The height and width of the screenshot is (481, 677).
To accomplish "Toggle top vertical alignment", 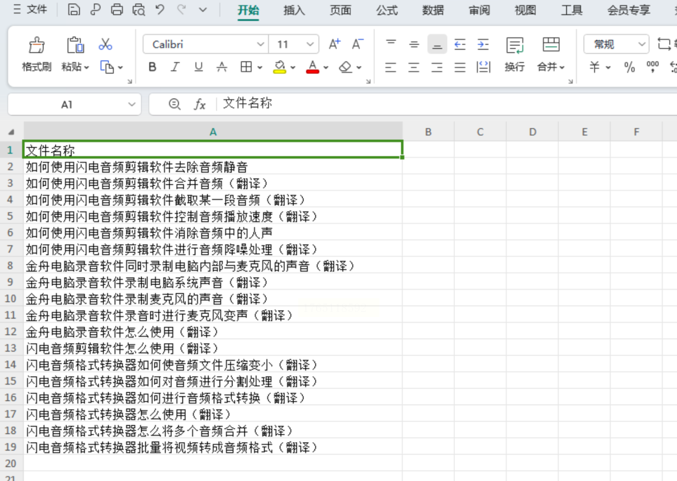I will click(x=391, y=44).
